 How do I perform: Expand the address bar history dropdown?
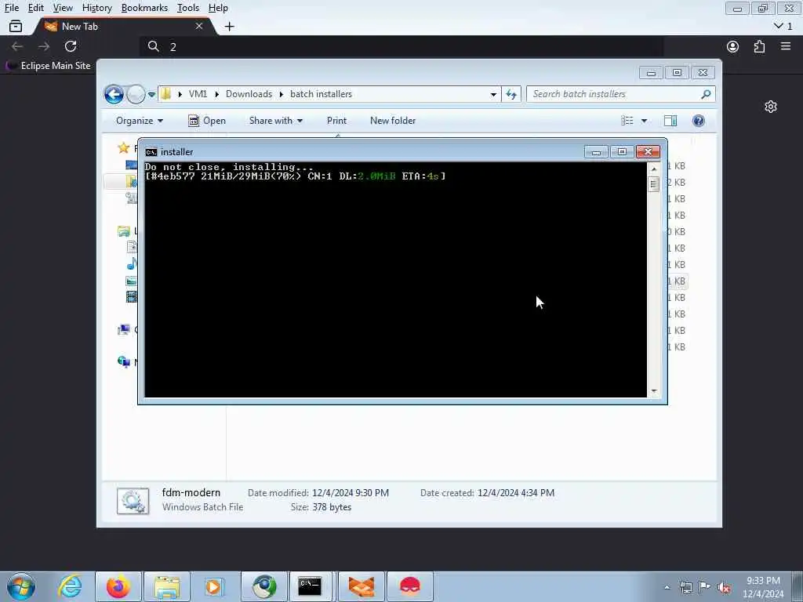(493, 94)
